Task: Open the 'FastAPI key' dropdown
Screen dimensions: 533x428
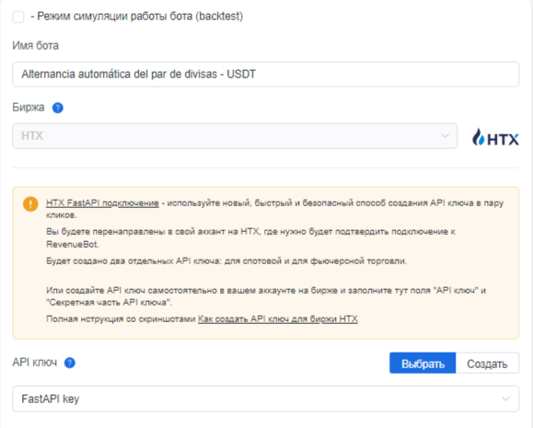Action: (265, 399)
